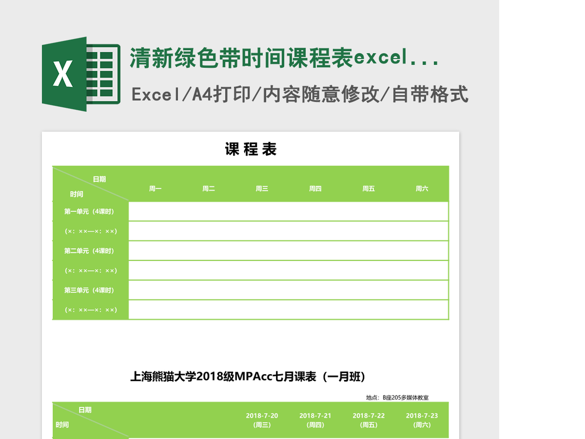Click the title 清新绿色带时间课程表excel...
Viewport: 585px width, 439px height.
click(x=286, y=59)
